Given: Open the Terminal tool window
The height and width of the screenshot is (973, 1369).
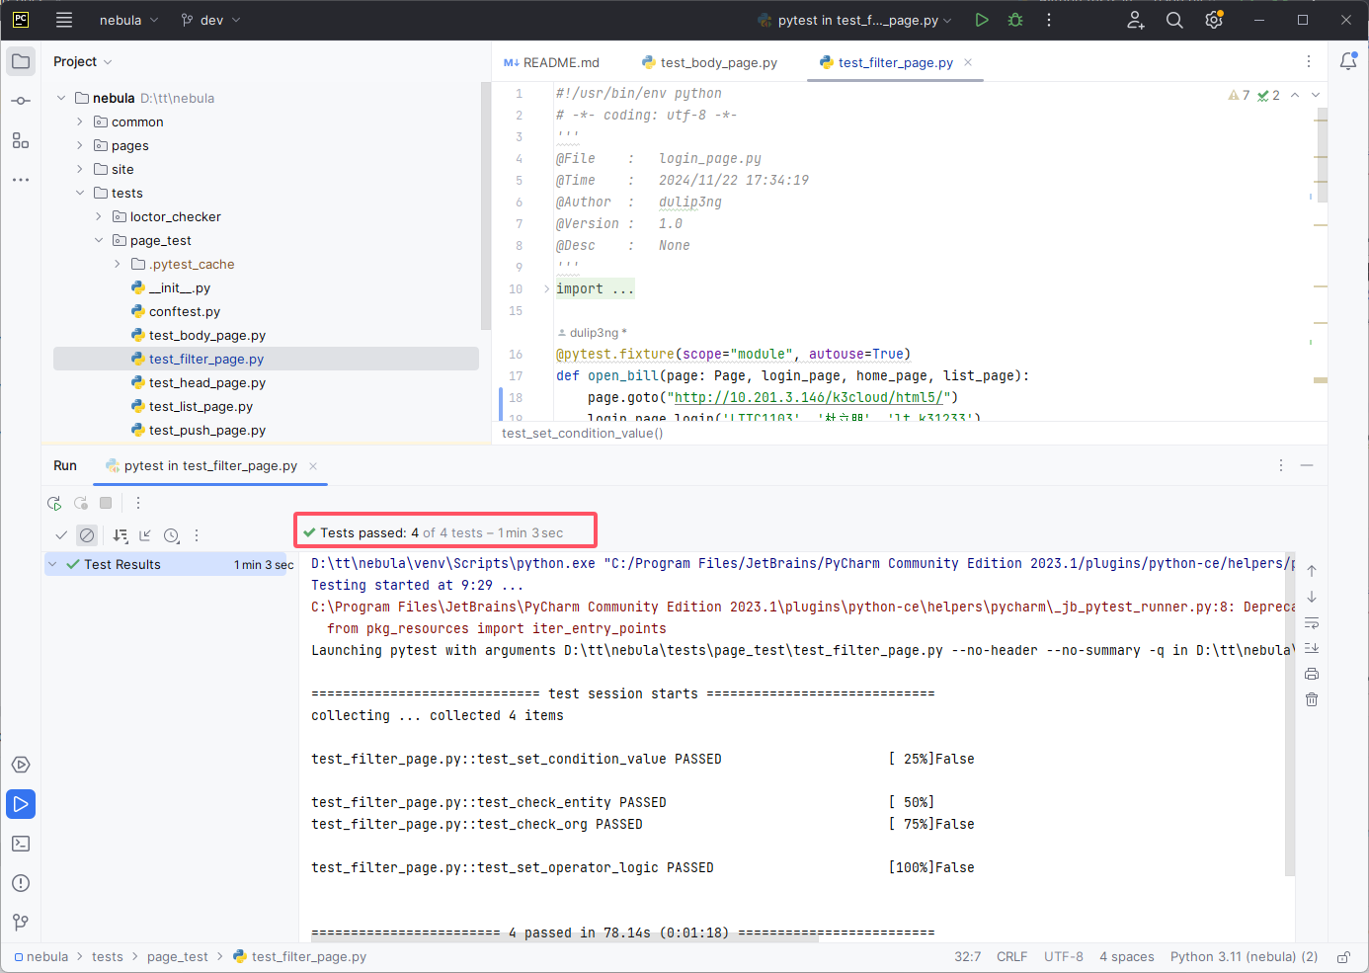Looking at the screenshot, I should click(21, 844).
